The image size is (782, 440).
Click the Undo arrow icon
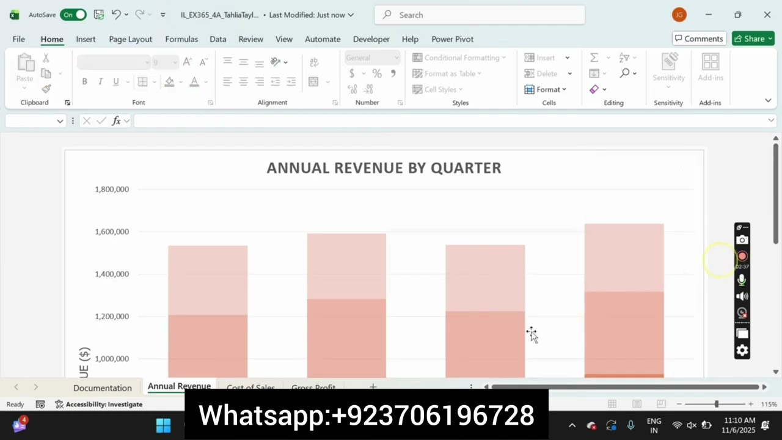tap(115, 15)
